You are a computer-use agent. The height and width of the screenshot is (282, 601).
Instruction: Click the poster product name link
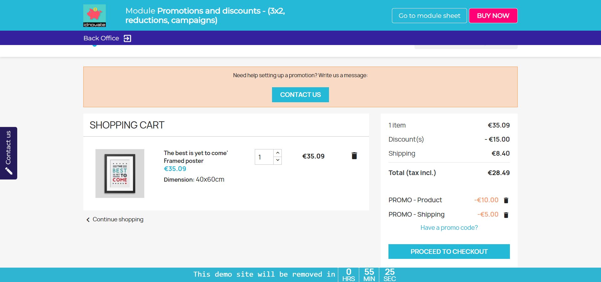click(195, 157)
